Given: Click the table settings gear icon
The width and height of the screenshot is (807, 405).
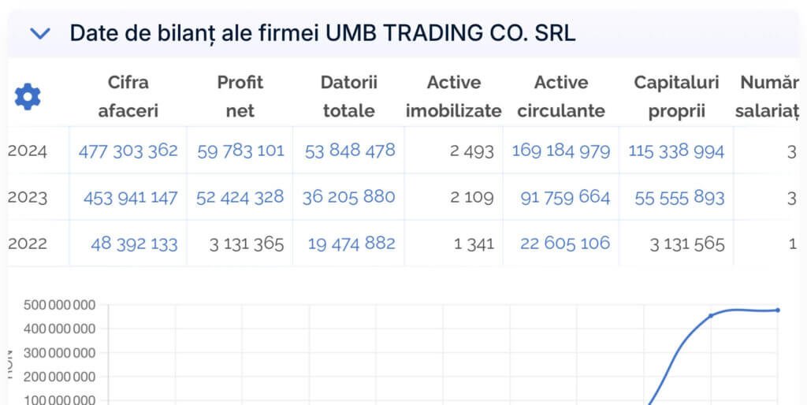Looking at the screenshot, I should tap(28, 97).
